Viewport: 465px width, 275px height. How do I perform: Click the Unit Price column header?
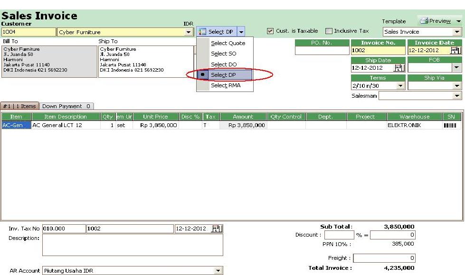coord(155,117)
